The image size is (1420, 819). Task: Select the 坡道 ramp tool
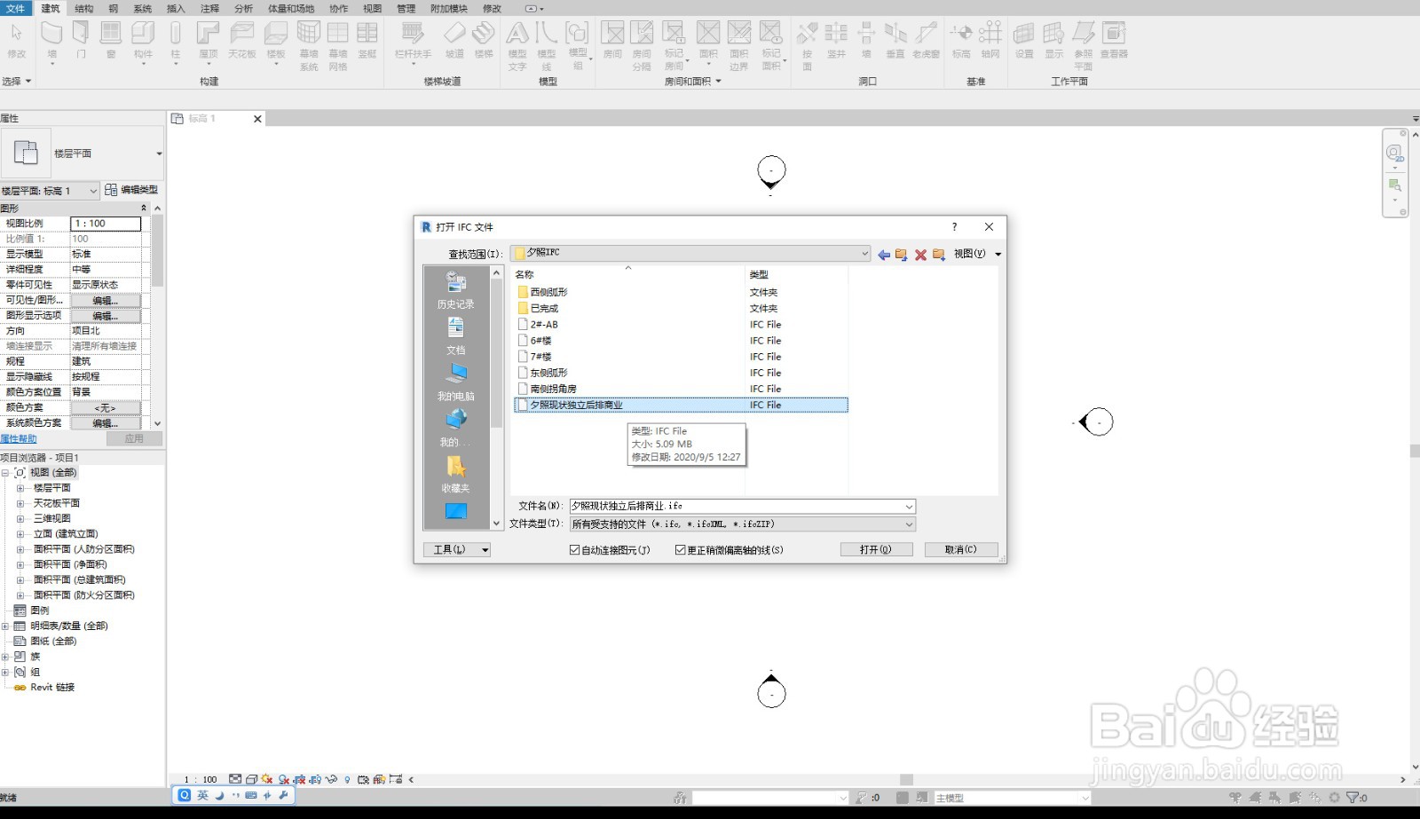pos(454,41)
